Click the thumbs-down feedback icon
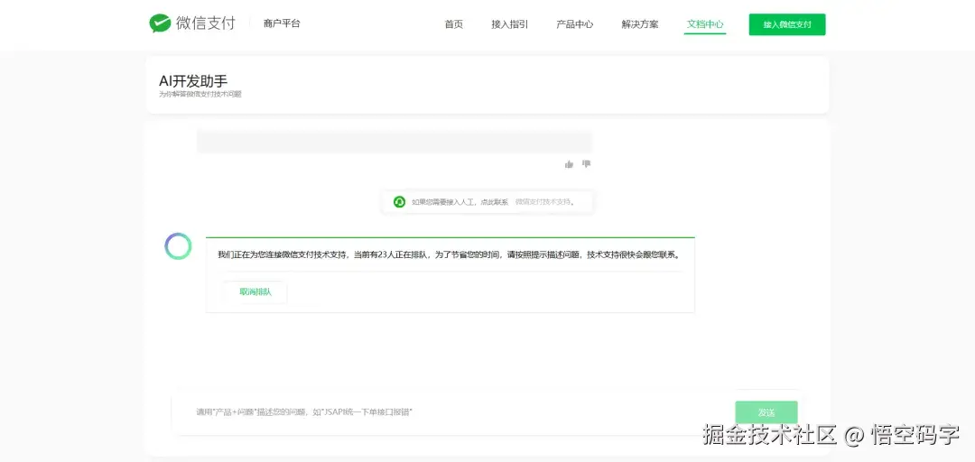Screen dimensions: 975x462 [586, 164]
